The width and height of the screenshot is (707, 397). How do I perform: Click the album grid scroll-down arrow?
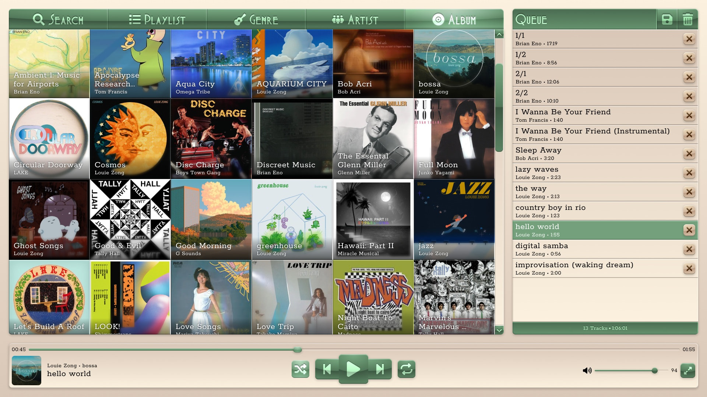[499, 330]
